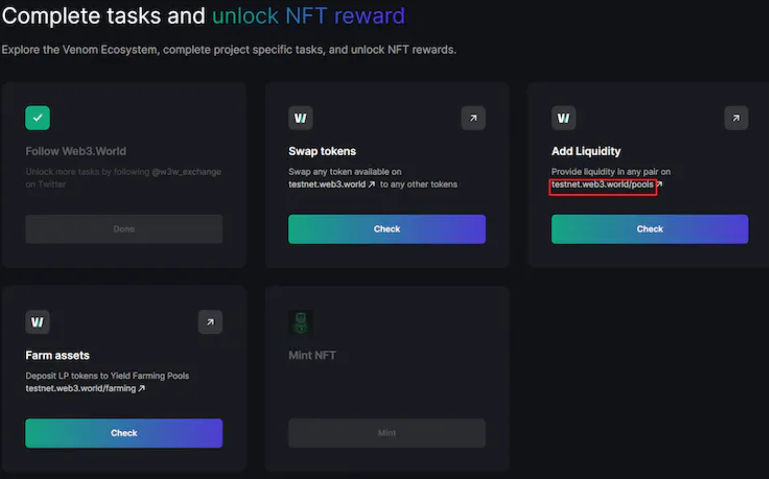Click the NFT character icon above Mint NFT
Image resolution: width=769 pixels, height=479 pixels.
301,322
